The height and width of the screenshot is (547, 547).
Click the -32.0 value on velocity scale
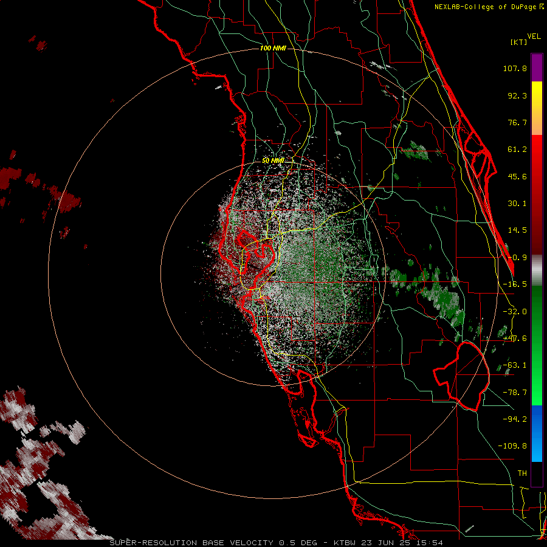pos(515,312)
